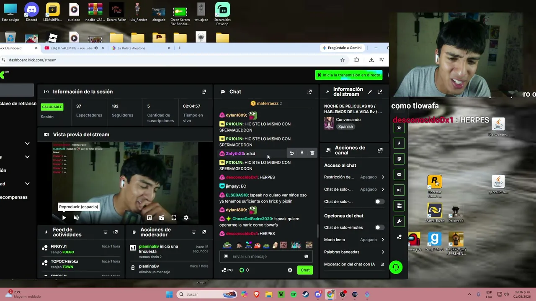The image size is (536, 301).
Task: Click the Enviar un mensaje input field
Action: tap(266, 256)
